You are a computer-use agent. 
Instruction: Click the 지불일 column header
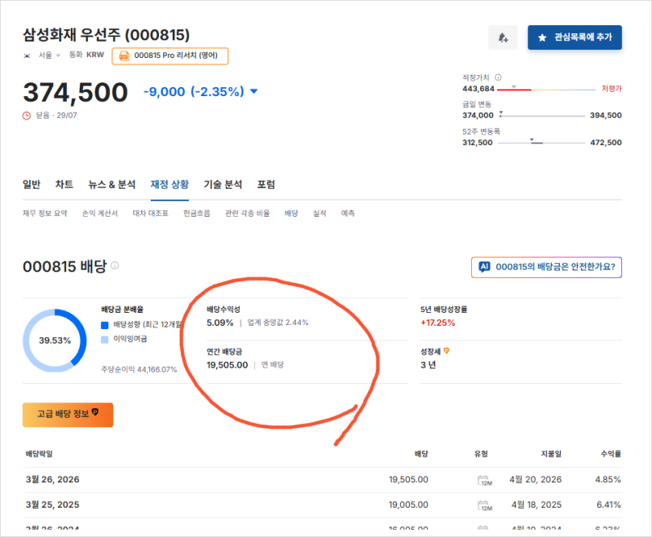[x=552, y=454]
